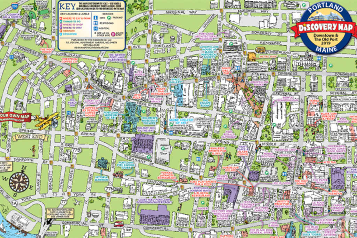The width and height of the screenshot is (357, 238).
Task: Click the Portland Discovery Map logo badge
Action: (326, 28)
